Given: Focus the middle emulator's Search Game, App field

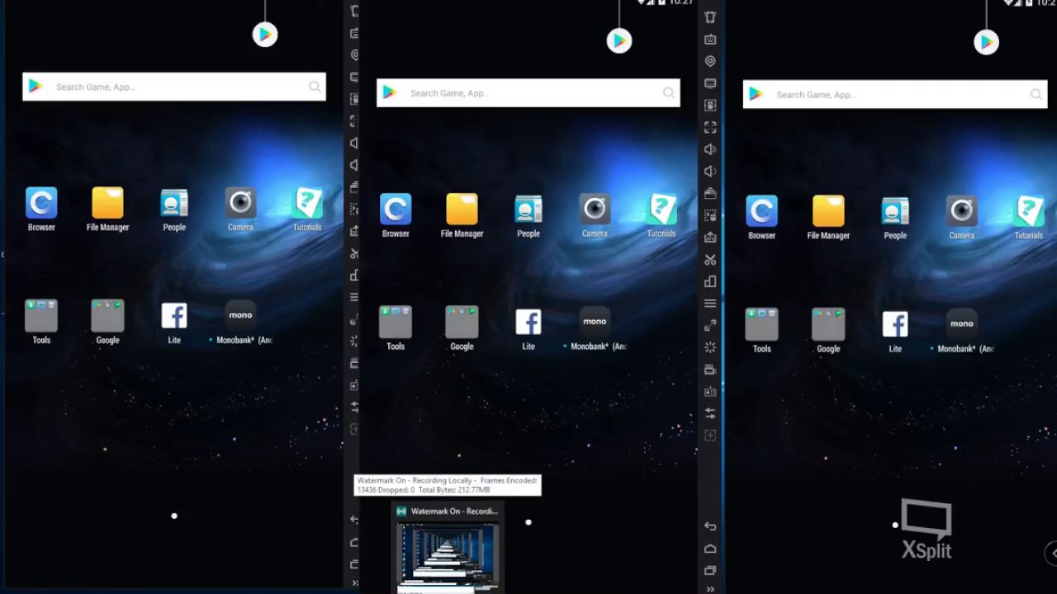Looking at the screenshot, I should [528, 93].
